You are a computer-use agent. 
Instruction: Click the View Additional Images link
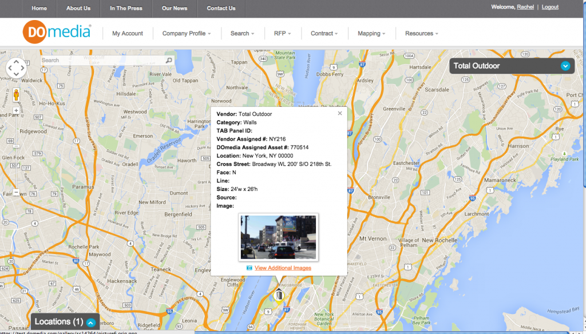(283, 268)
